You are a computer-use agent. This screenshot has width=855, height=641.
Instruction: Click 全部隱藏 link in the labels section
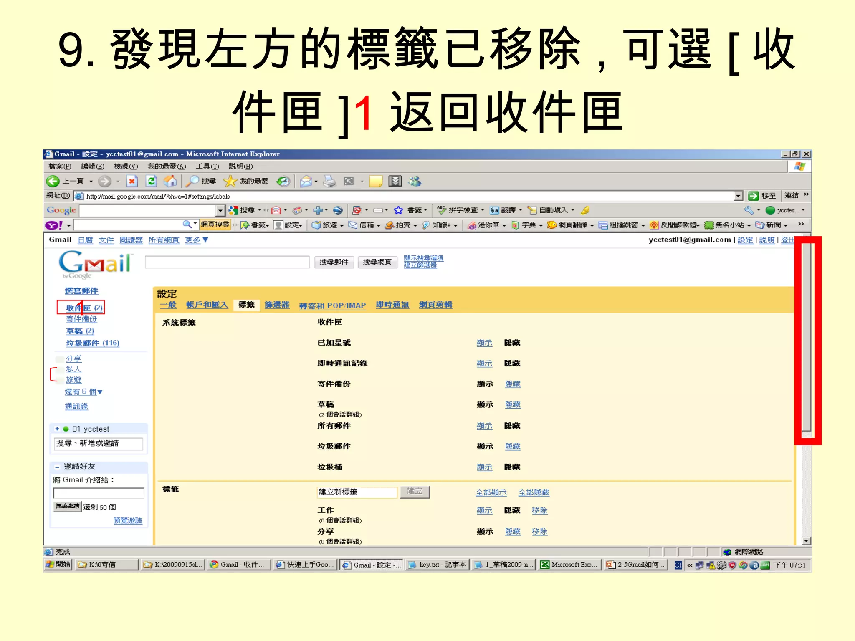coord(534,492)
